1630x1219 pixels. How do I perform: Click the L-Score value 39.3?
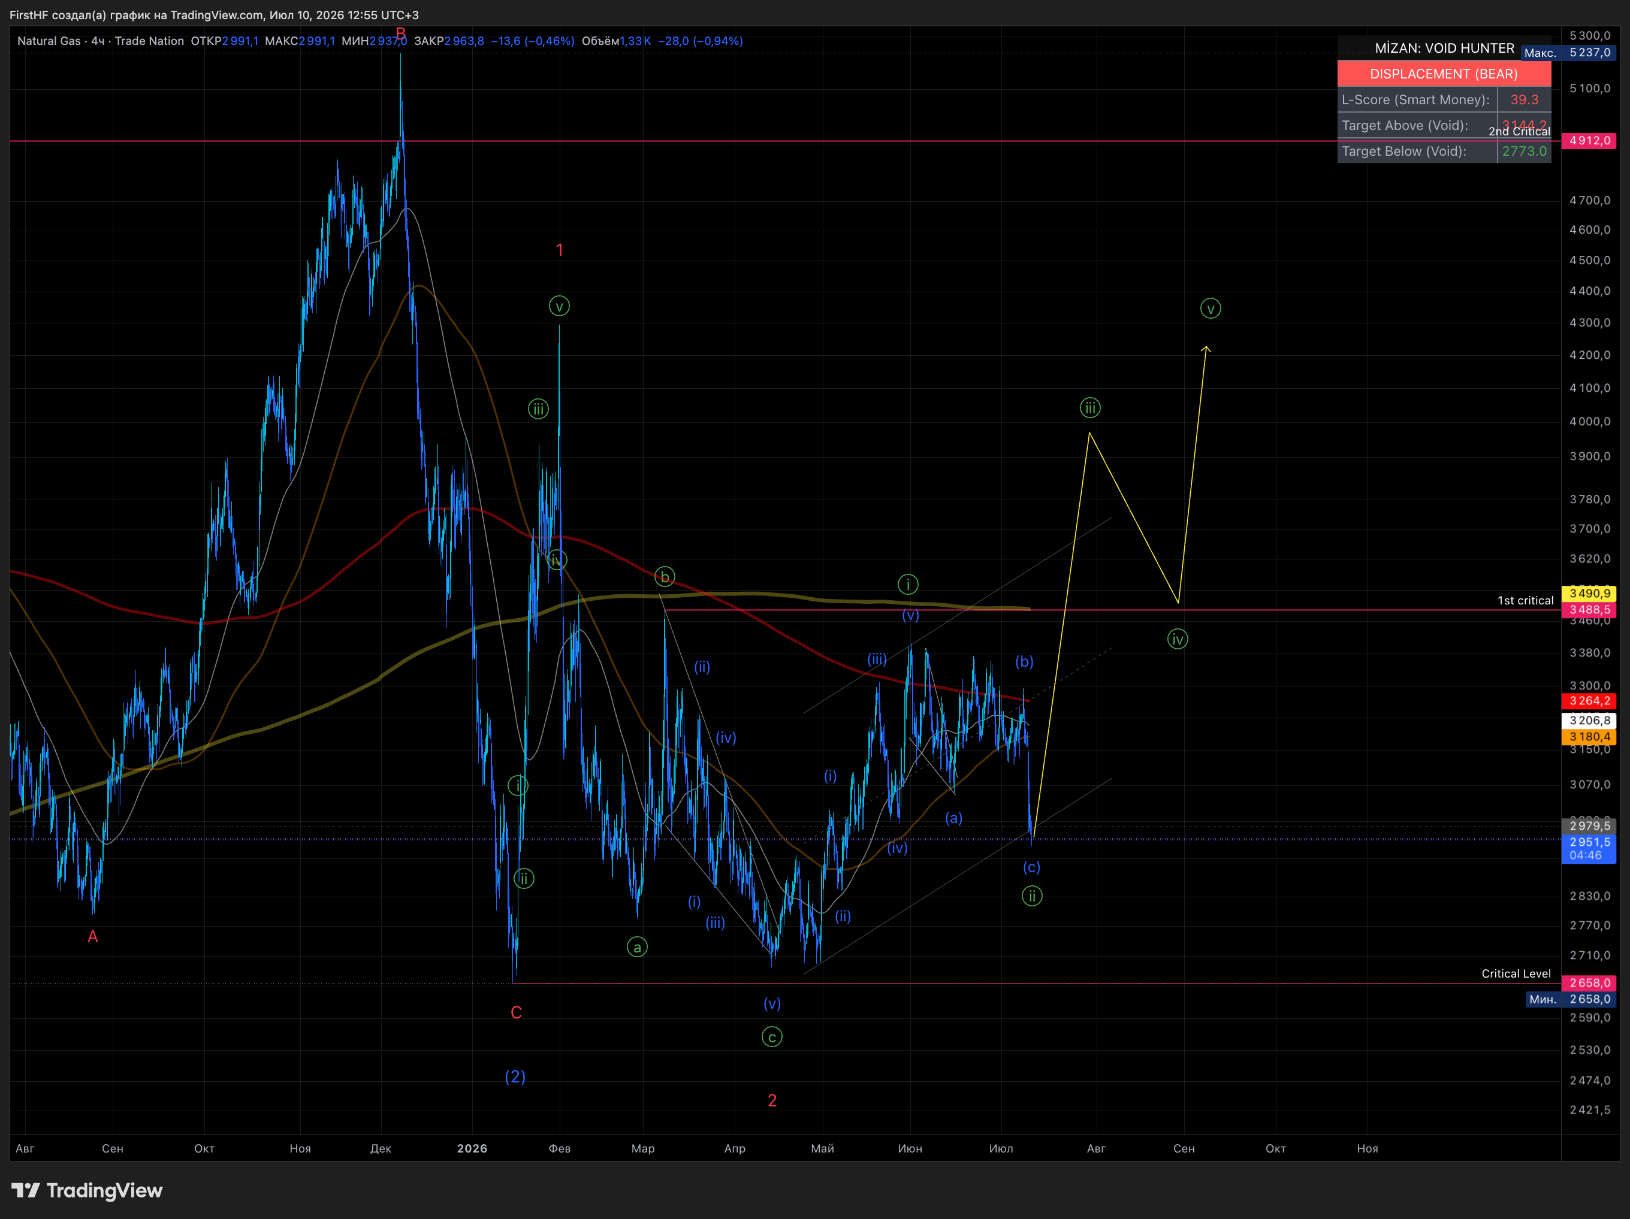pyautogui.click(x=1524, y=99)
